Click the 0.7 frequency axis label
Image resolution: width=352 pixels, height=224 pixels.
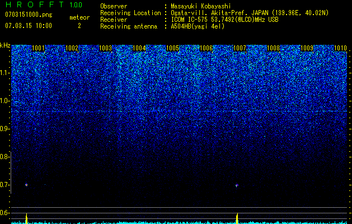pyautogui.click(x=4, y=185)
